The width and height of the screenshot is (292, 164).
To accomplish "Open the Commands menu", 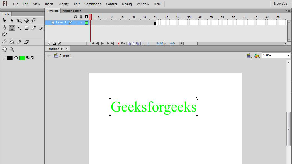I will pos(93,4).
